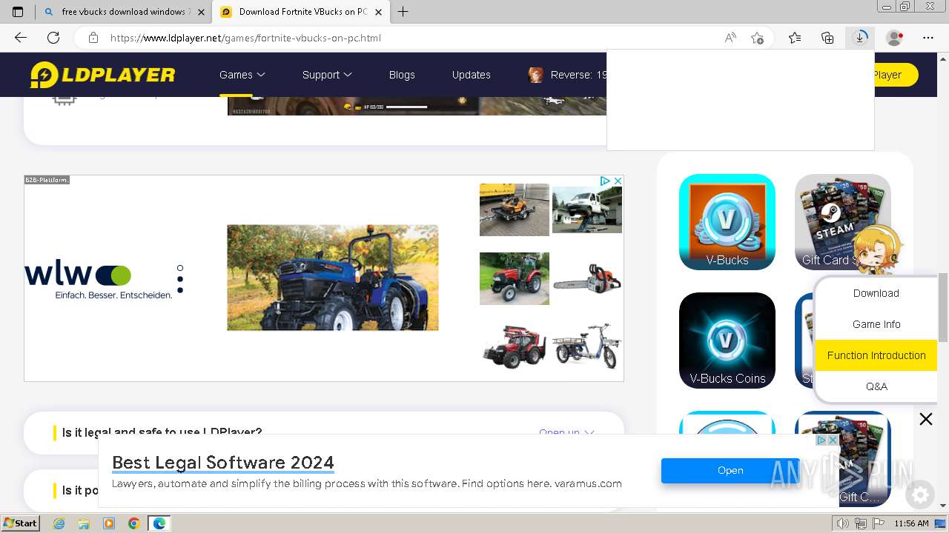Open the Updates page

[472, 75]
